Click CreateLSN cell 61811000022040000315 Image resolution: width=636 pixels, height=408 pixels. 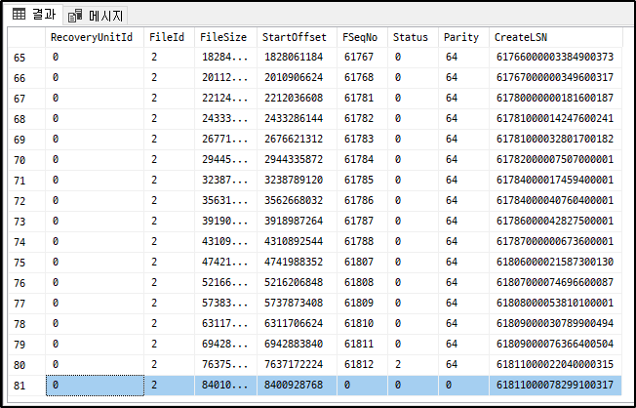coord(555,364)
